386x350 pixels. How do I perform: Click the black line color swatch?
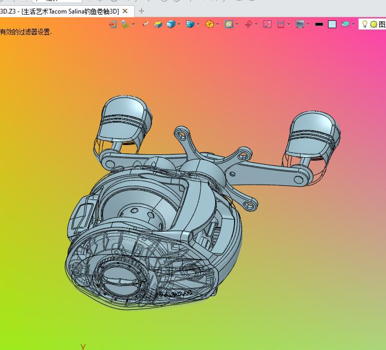click(319, 25)
